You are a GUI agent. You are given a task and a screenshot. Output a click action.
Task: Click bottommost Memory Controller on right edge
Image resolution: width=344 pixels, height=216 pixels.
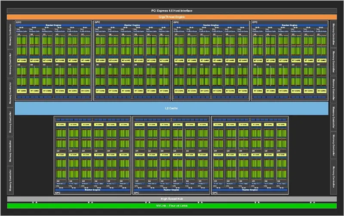[334, 177]
